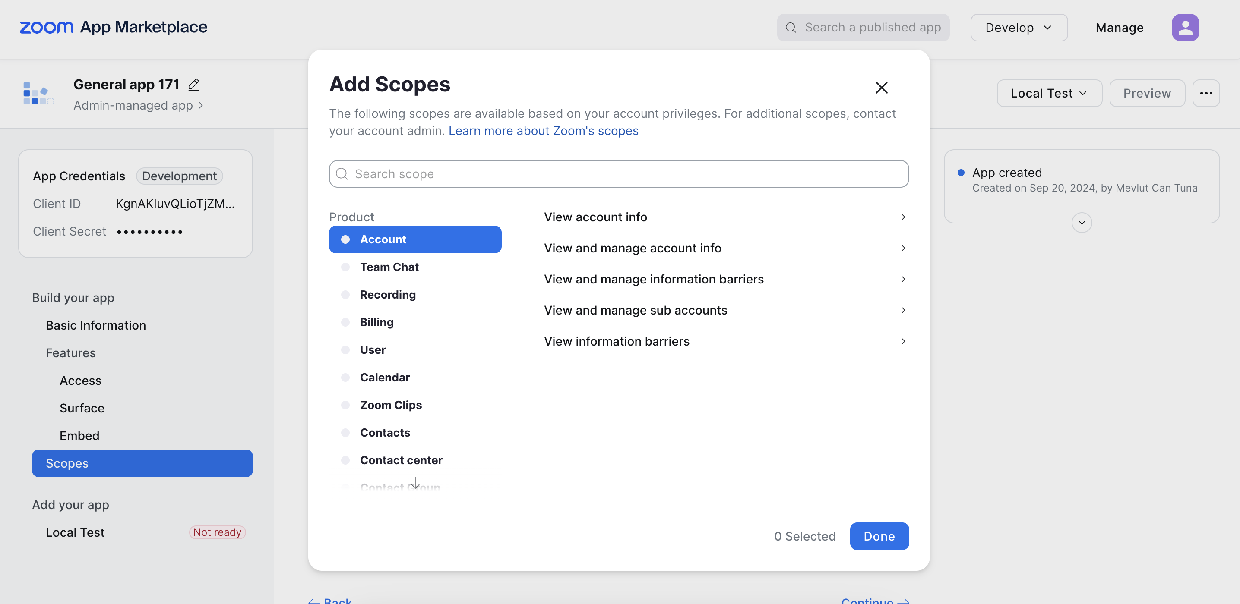Select the Account product category
The width and height of the screenshot is (1240, 604).
pos(415,239)
